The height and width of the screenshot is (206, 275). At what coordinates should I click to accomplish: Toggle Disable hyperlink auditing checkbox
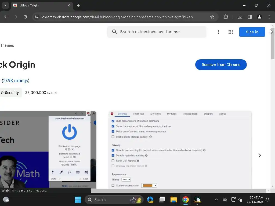113,156
